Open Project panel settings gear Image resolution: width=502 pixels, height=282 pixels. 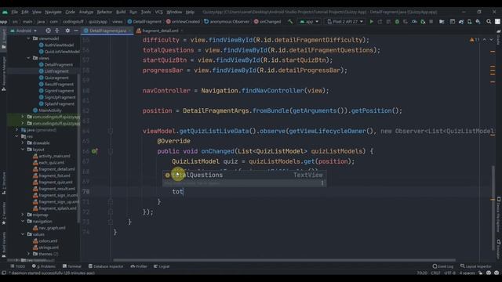[x=67, y=31]
